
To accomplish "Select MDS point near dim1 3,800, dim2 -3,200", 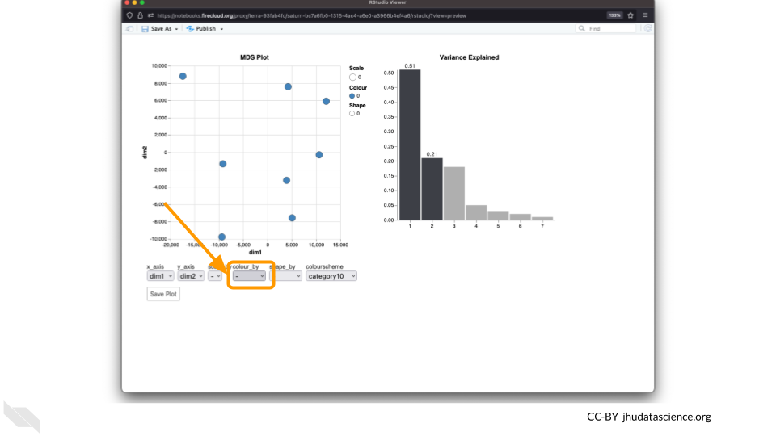I will [x=286, y=180].
